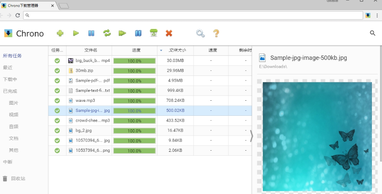Viewport: 382px width, 194px height.
Task: Delete task with red X icon
Action: coord(169,33)
